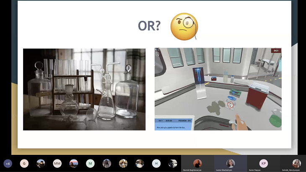Click the "OR?" slide heading
306x172 pixels.
pos(149,26)
